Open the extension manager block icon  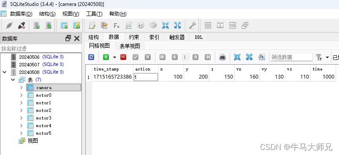coord(153,25)
